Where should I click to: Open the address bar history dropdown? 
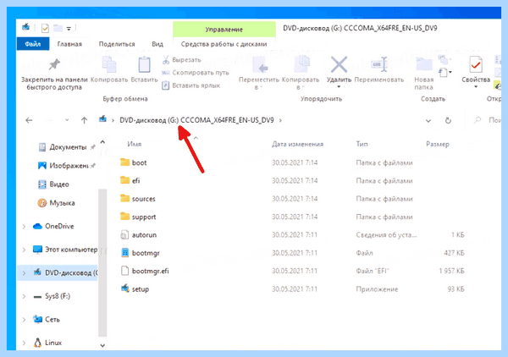428,121
